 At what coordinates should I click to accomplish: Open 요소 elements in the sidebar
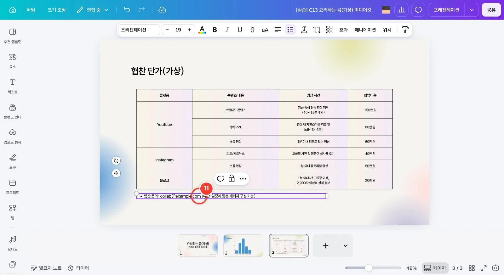(x=13, y=61)
